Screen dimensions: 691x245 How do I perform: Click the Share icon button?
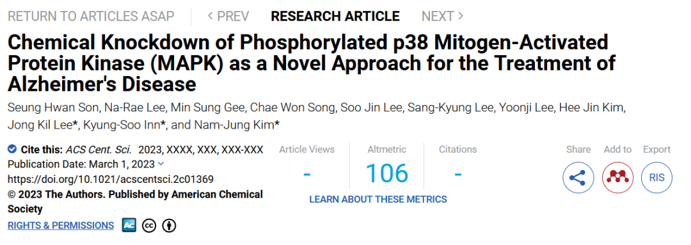point(578,178)
